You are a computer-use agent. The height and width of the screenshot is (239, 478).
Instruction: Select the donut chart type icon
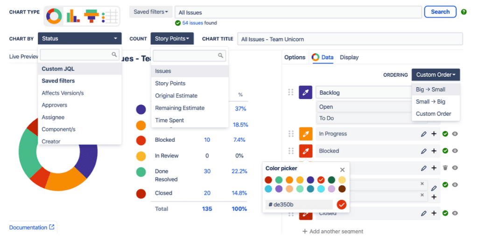coord(54,16)
